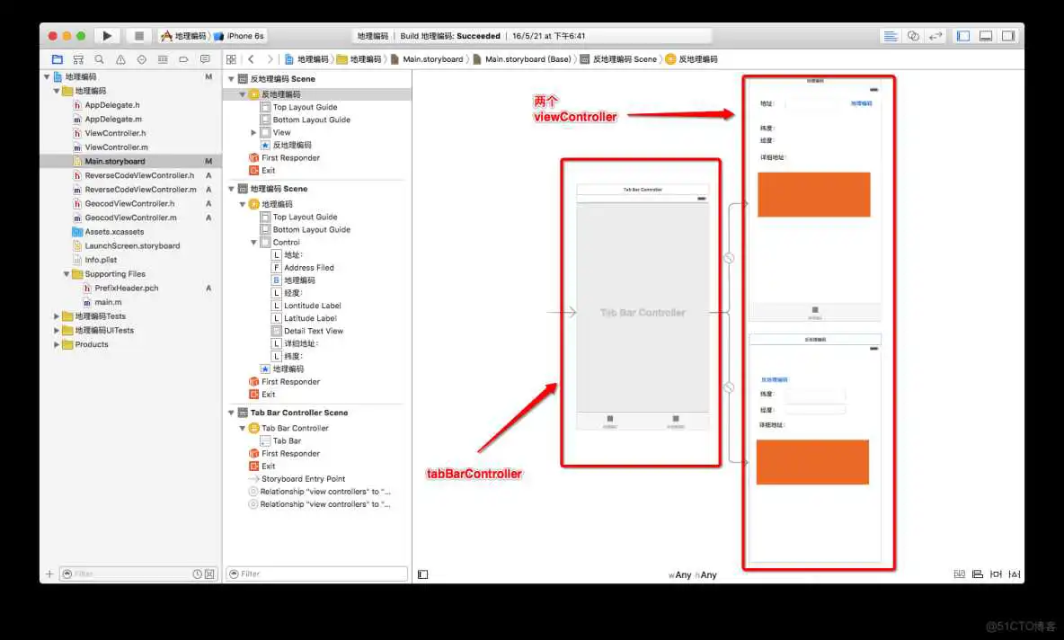Click the orange view in first scene
1064x640 pixels.
(813, 194)
